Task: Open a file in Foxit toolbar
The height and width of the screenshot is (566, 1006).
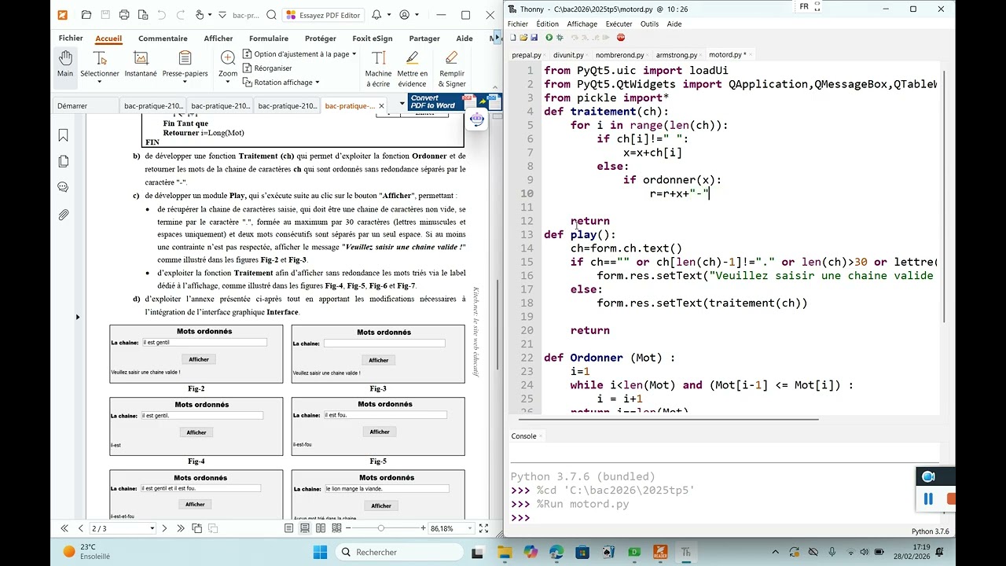Action: click(x=86, y=15)
